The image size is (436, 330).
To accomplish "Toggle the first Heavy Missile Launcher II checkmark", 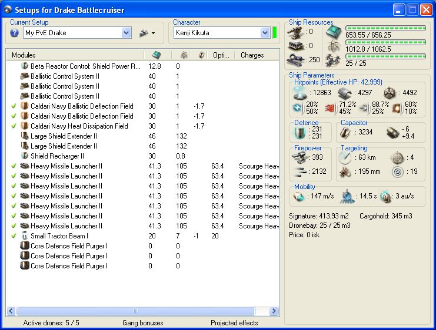I will (x=14, y=166).
